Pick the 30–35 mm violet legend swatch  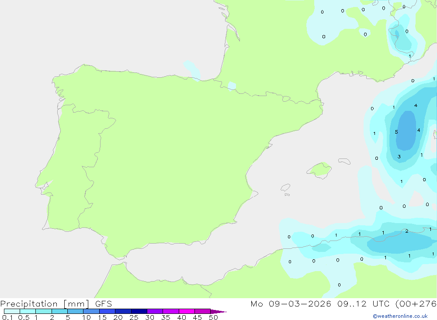[155, 311]
